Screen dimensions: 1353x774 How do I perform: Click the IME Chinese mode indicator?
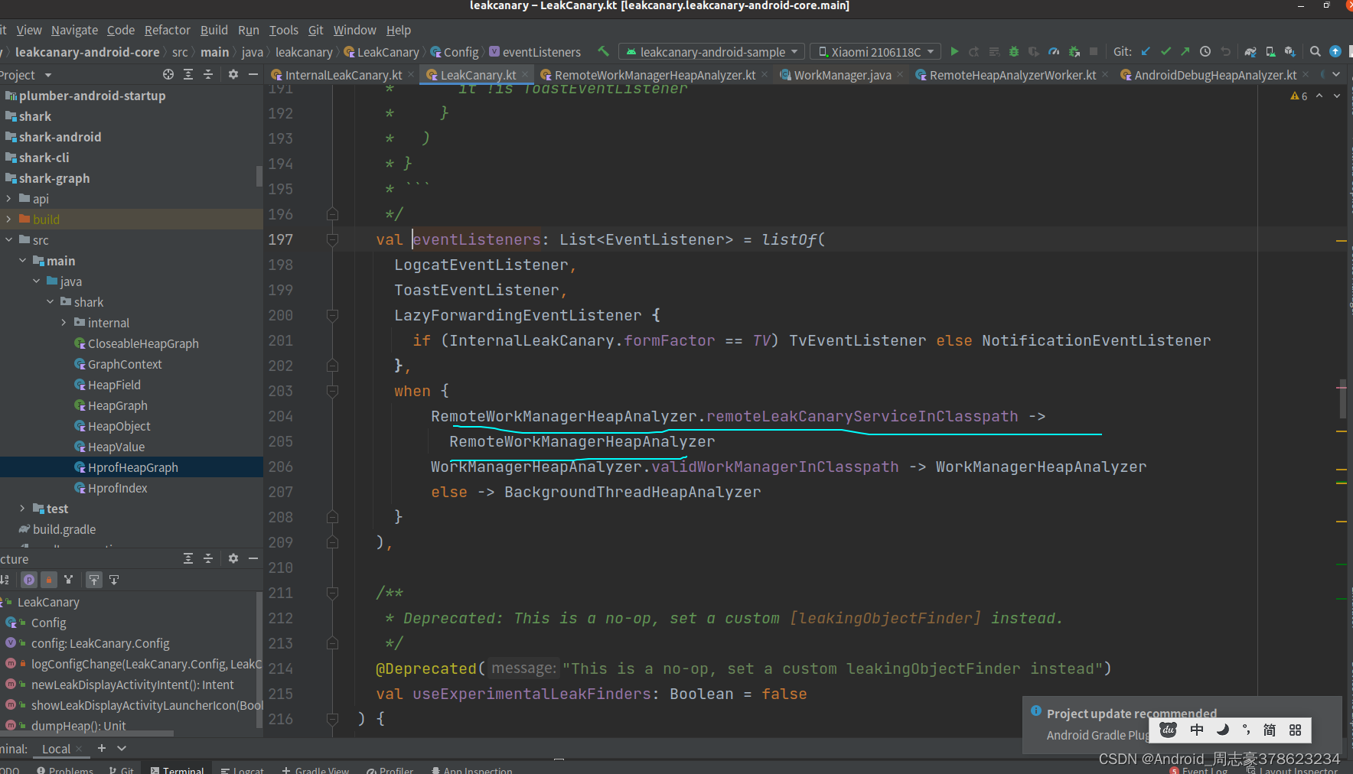1197,730
